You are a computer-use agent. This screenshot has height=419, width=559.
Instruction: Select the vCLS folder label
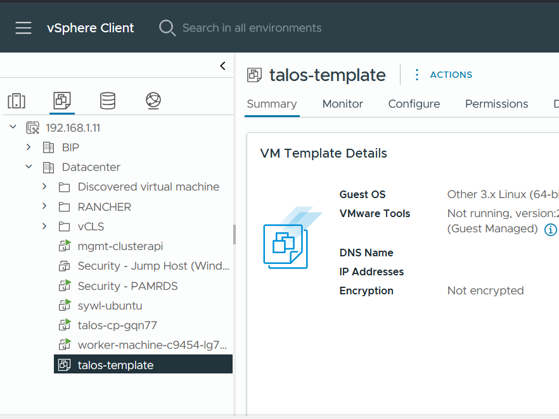[x=91, y=227]
